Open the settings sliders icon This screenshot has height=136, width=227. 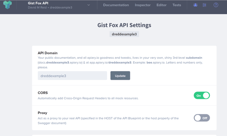205,5
